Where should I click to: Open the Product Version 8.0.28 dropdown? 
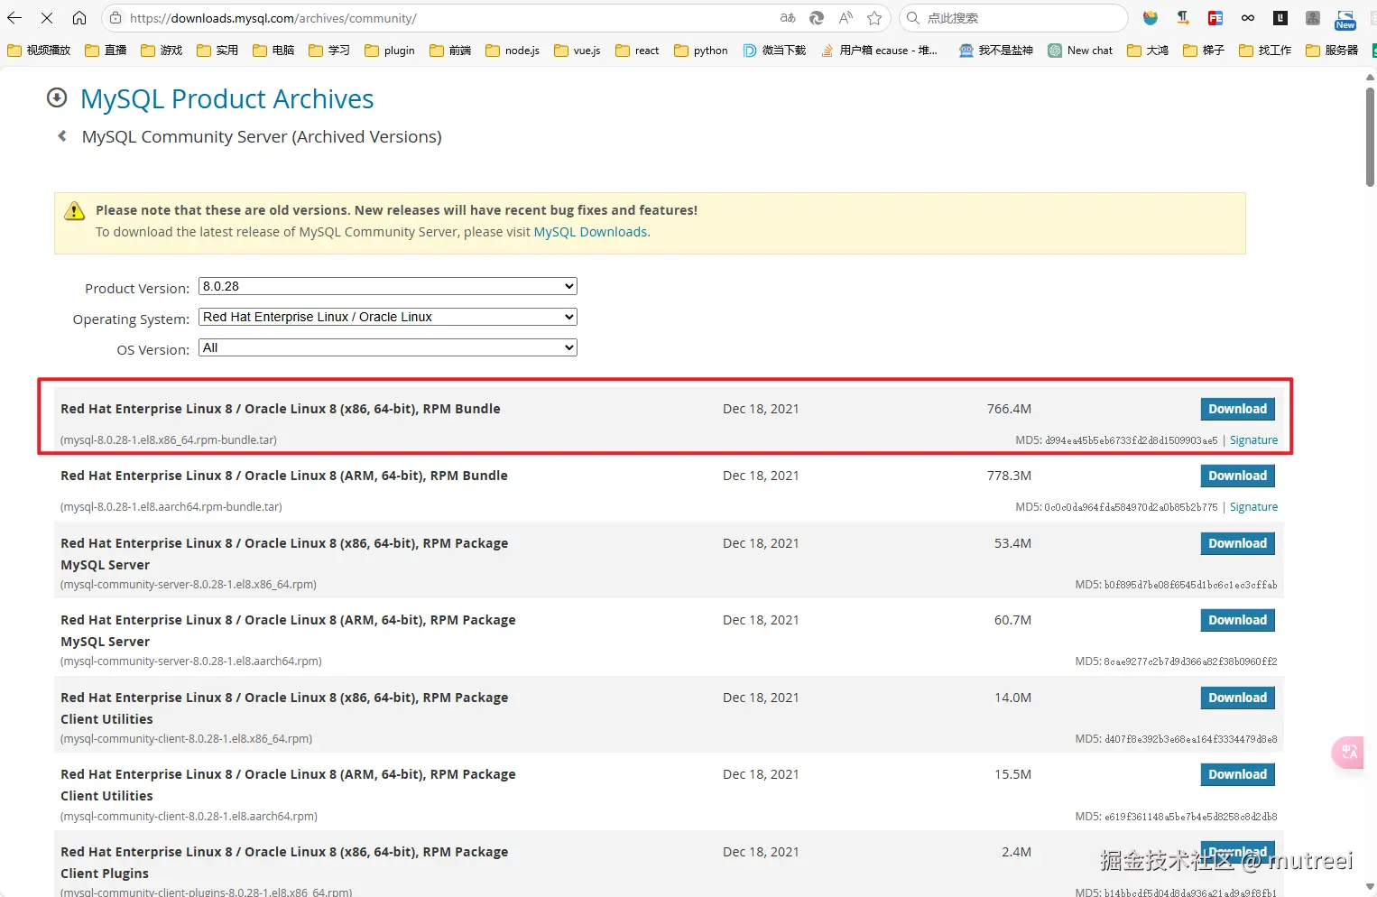(388, 286)
